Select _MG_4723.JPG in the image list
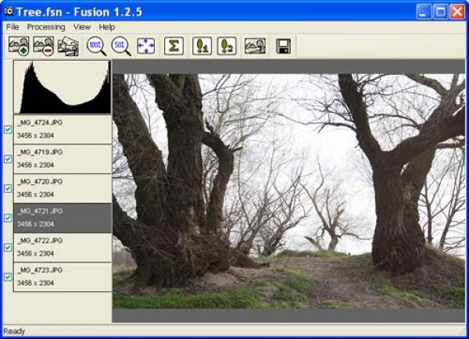469x339 pixels. [x=63, y=277]
